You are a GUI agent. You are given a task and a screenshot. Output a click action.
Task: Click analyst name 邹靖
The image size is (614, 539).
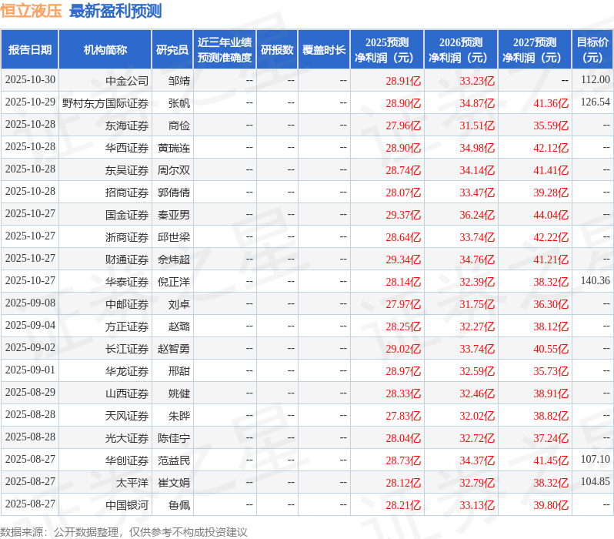(x=179, y=81)
